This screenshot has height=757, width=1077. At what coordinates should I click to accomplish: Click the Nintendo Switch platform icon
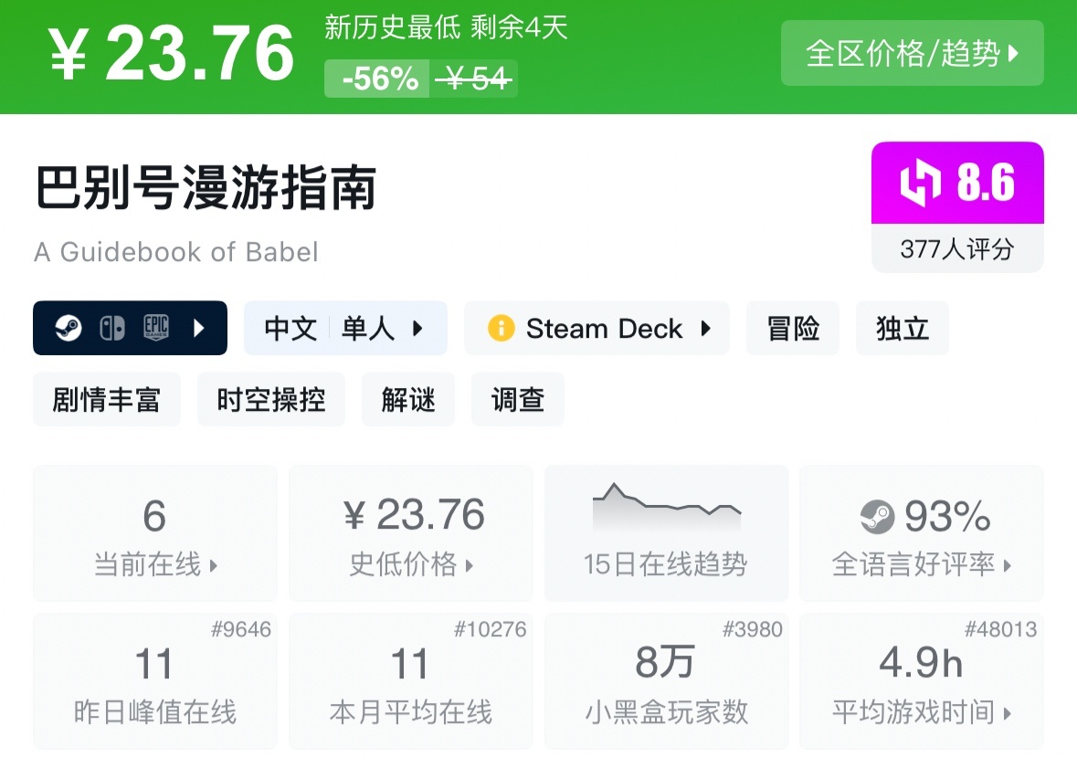click(x=112, y=328)
